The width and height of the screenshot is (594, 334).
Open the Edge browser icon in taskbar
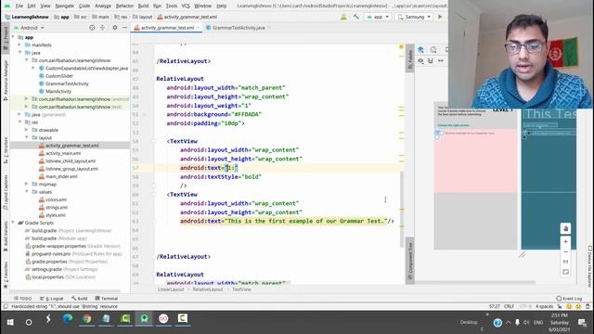click(x=68, y=319)
